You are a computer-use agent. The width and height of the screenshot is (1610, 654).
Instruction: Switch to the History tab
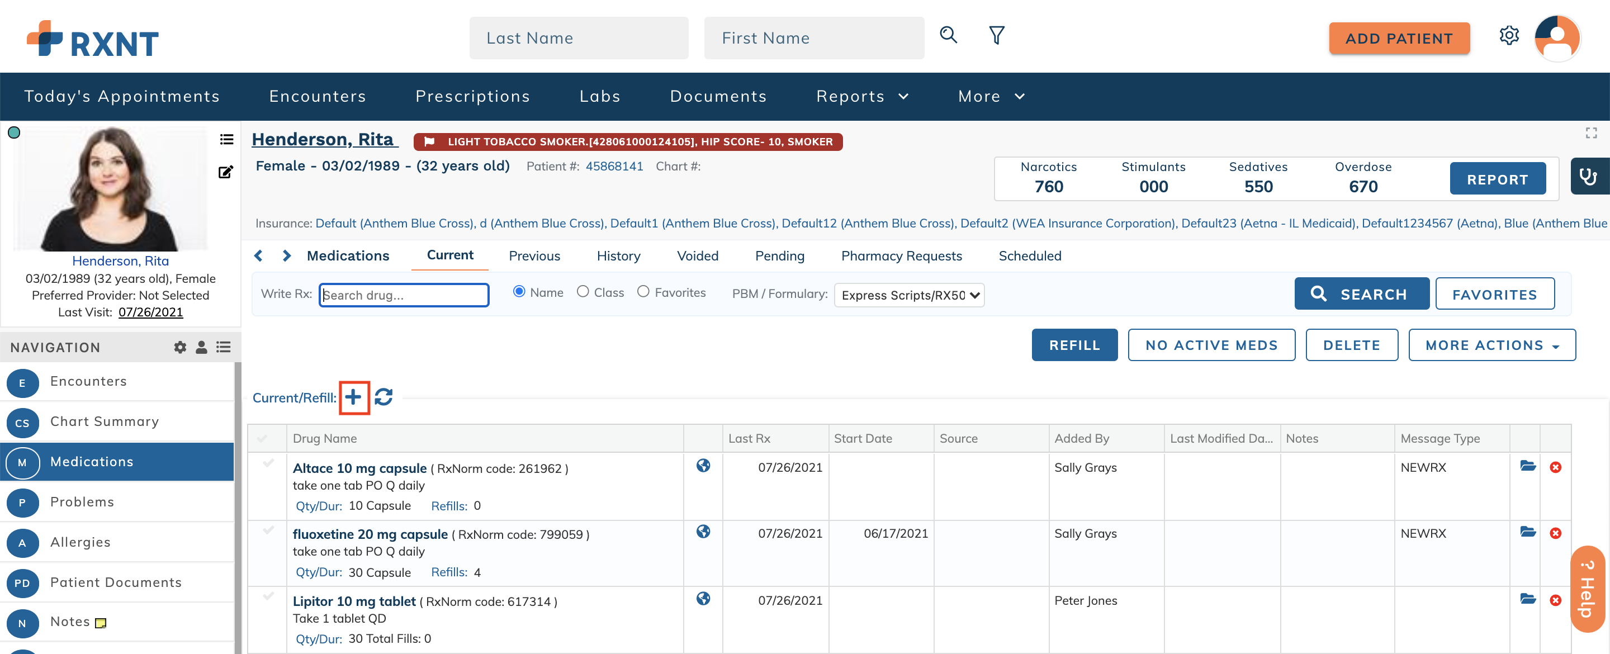click(x=619, y=255)
